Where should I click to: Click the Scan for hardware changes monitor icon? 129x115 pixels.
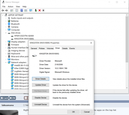coord(31,10)
